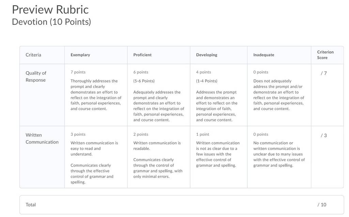Select the 1 point Written Communication cell
349x217 pixels.
(218, 157)
